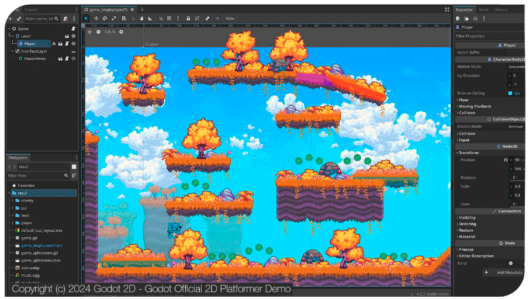This screenshot has width=529, height=299.
Task: Choose the Rotate Mode tool
Action: pyautogui.click(x=105, y=19)
